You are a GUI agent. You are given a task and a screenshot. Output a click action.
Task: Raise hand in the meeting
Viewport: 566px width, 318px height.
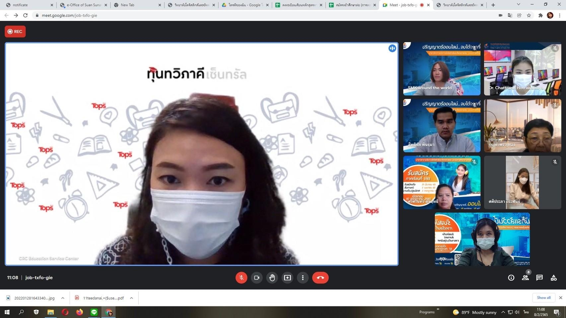(272, 278)
